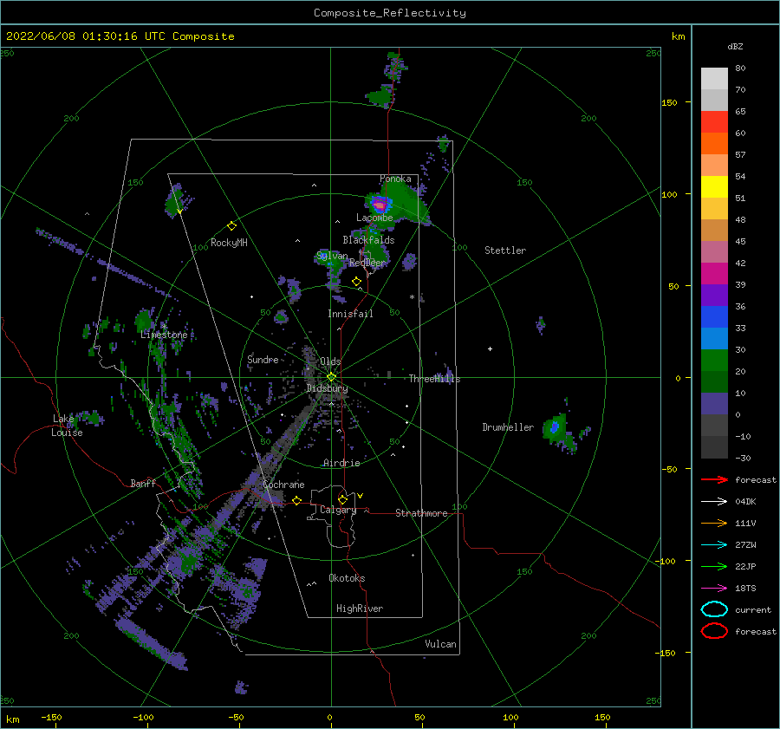Click the RockyMH label
This screenshot has width=780, height=729.
coord(229,243)
